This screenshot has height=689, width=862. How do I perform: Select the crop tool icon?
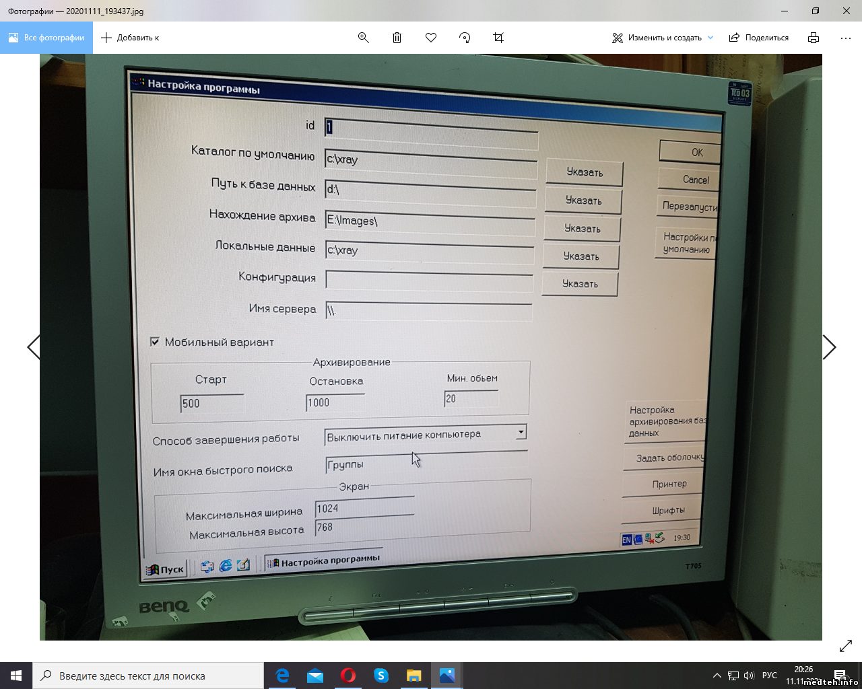click(x=498, y=38)
